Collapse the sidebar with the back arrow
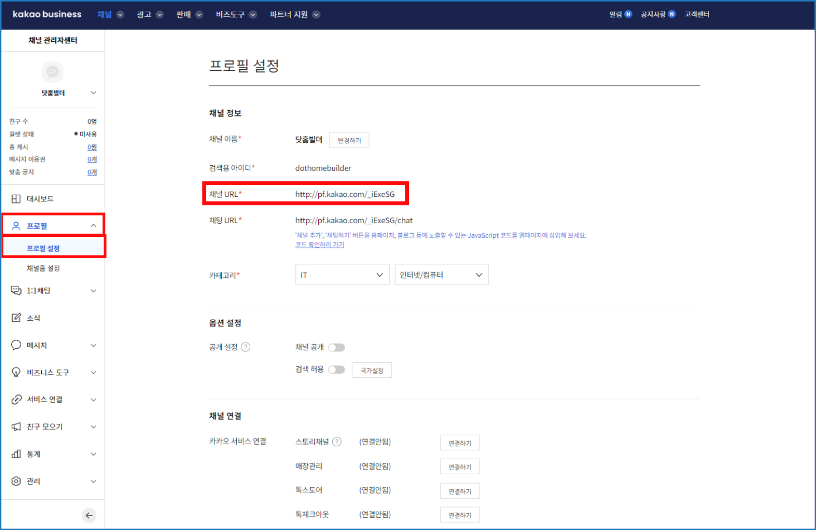816x530 pixels. [89, 515]
